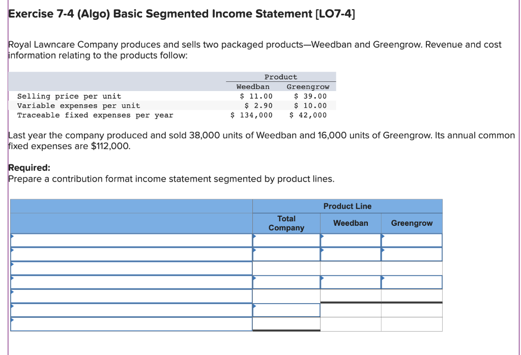Click the fourth row Weedban cell
The height and width of the screenshot is (355, 521).
pos(351,282)
